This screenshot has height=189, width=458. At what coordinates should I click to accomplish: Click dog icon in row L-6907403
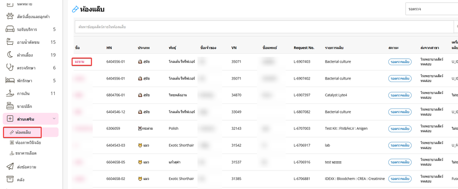140,62
